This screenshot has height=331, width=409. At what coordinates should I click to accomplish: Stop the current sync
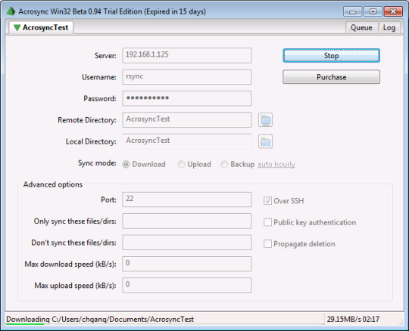(331, 55)
